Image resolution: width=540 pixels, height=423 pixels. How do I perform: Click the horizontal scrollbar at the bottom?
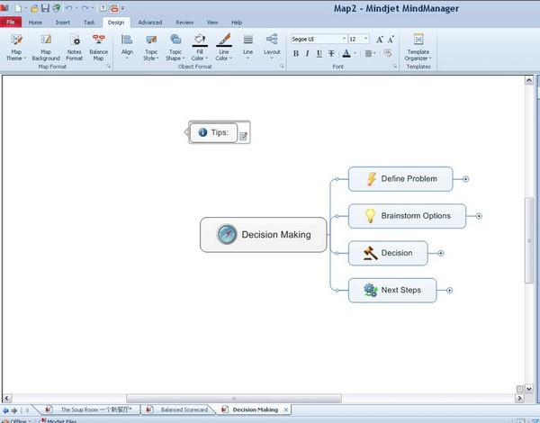pyautogui.click(x=234, y=398)
